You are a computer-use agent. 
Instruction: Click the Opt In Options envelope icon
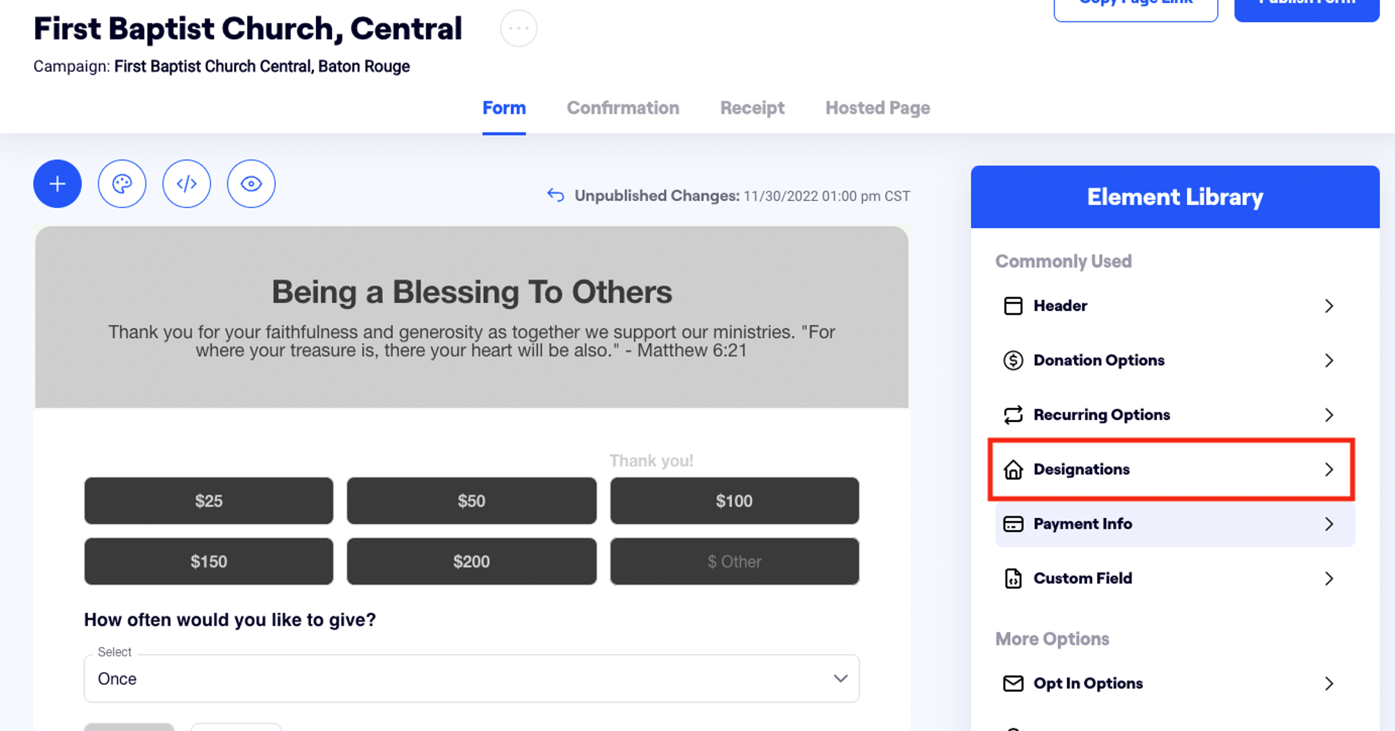pos(1013,683)
